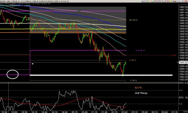
Task: Click the 1959.00 price axis label
Action: click(x=183, y=34)
